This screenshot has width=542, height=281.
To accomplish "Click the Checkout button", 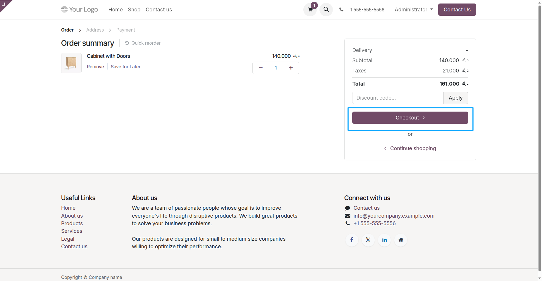I will (x=410, y=118).
